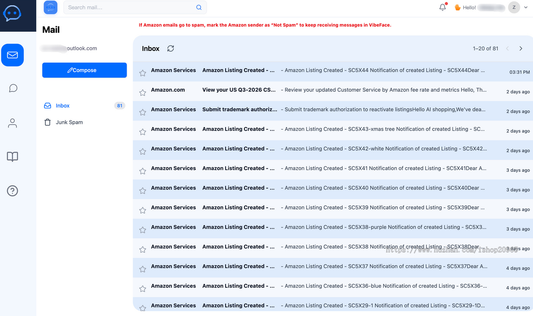Image resolution: width=533 pixels, height=316 pixels.
Task: Star the SC5X40 listing email
Action: [143, 190]
